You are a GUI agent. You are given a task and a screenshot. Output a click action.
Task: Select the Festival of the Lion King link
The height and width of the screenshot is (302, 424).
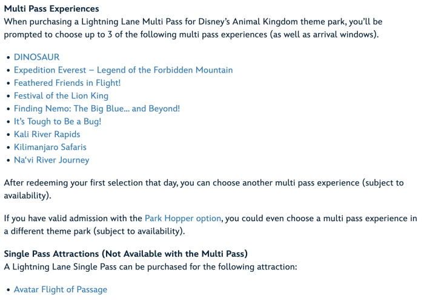click(x=61, y=95)
